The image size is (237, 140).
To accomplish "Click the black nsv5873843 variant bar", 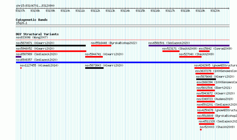I will point(95,68).
